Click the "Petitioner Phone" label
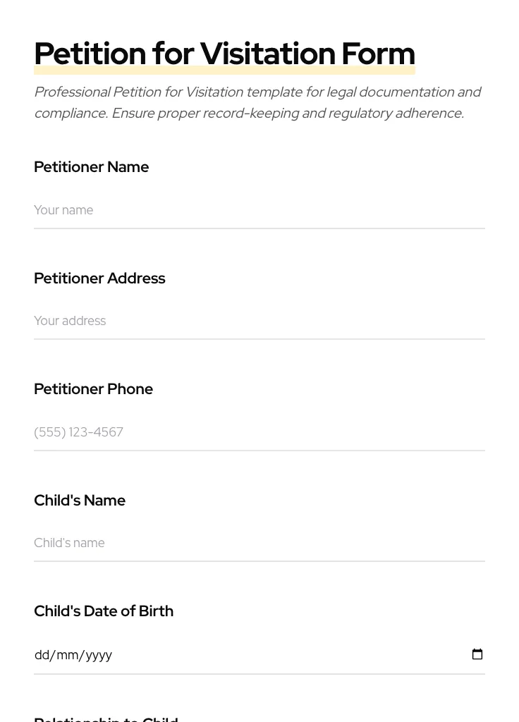Viewport: 519px width, 722px height. click(93, 389)
